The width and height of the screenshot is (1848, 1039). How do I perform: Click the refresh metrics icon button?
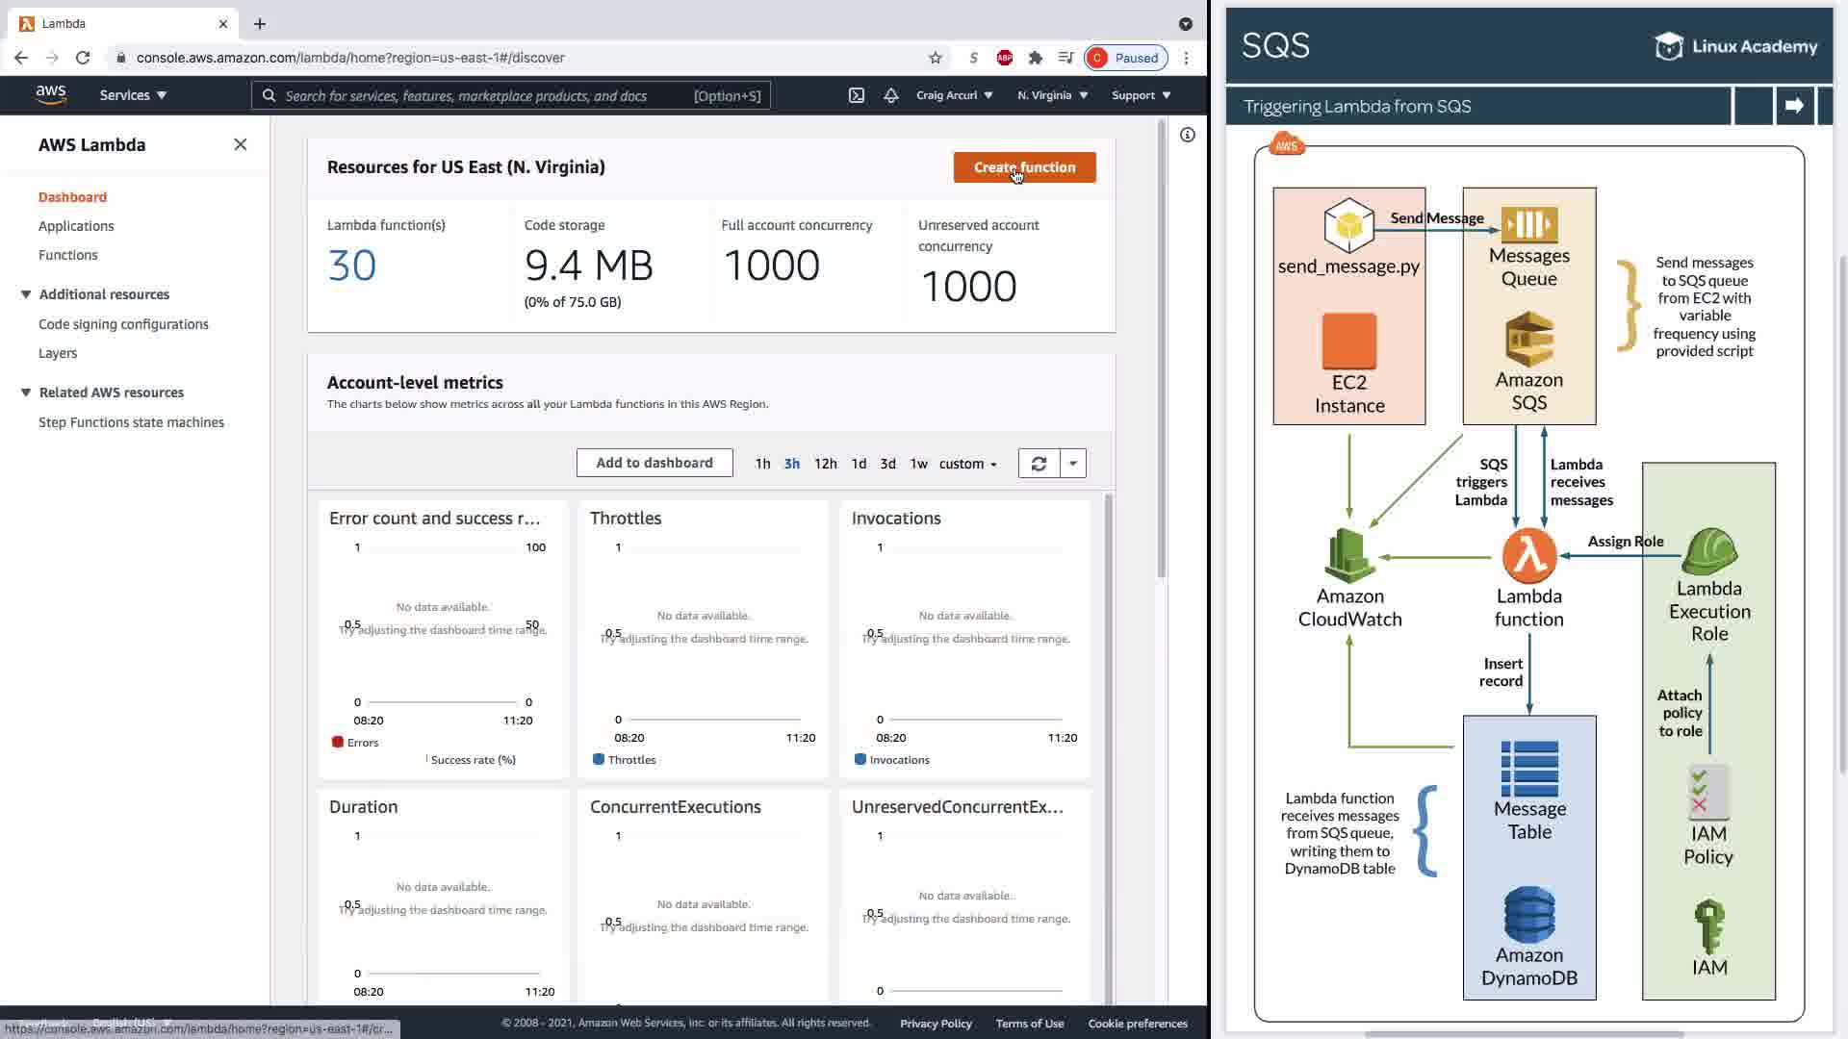tap(1039, 464)
